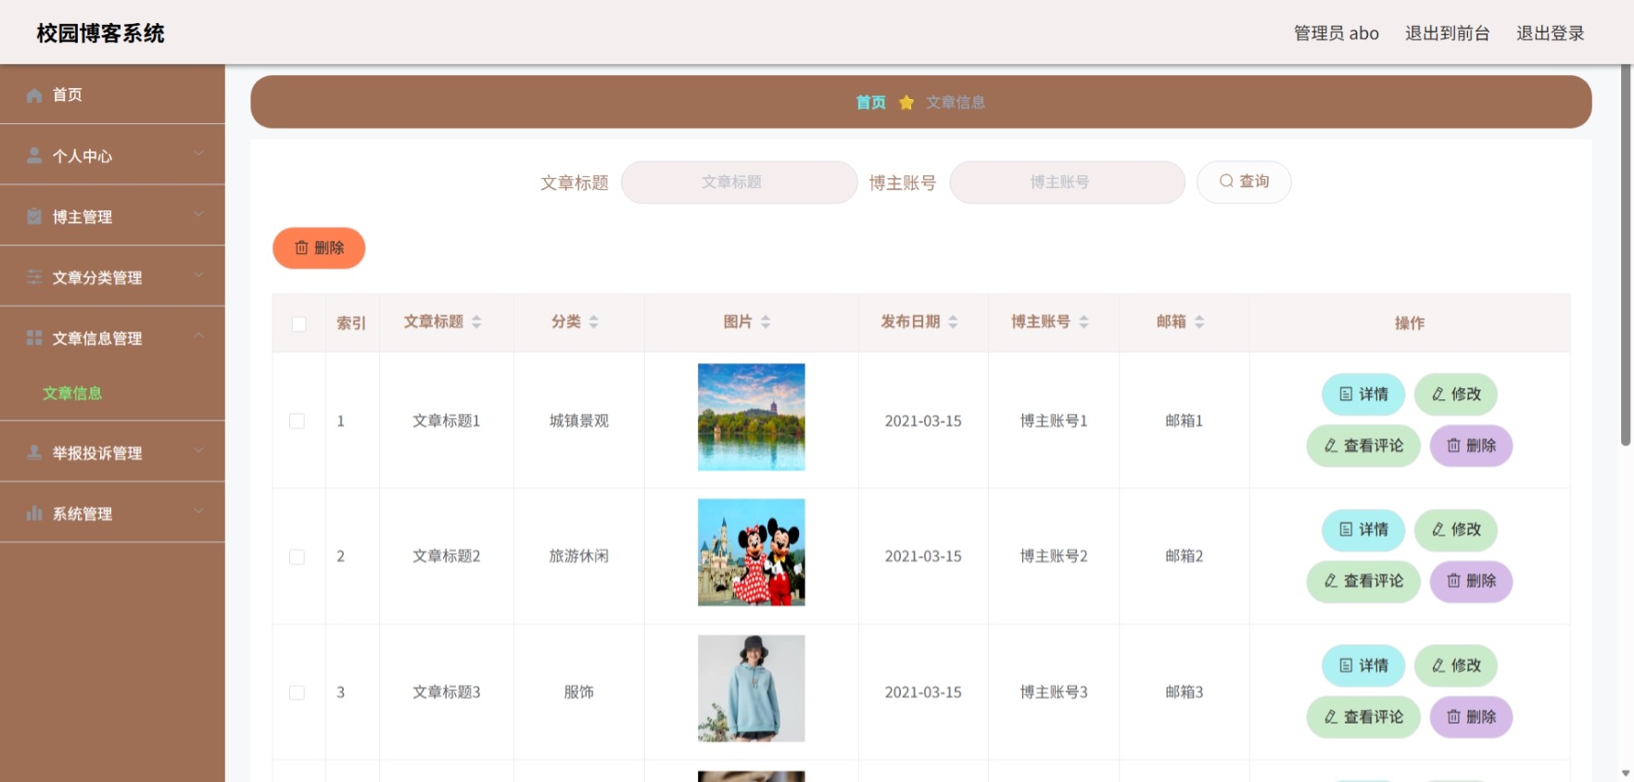Click 修改 for 文章标题1
The image size is (1634, 782).
(1456, 394)
